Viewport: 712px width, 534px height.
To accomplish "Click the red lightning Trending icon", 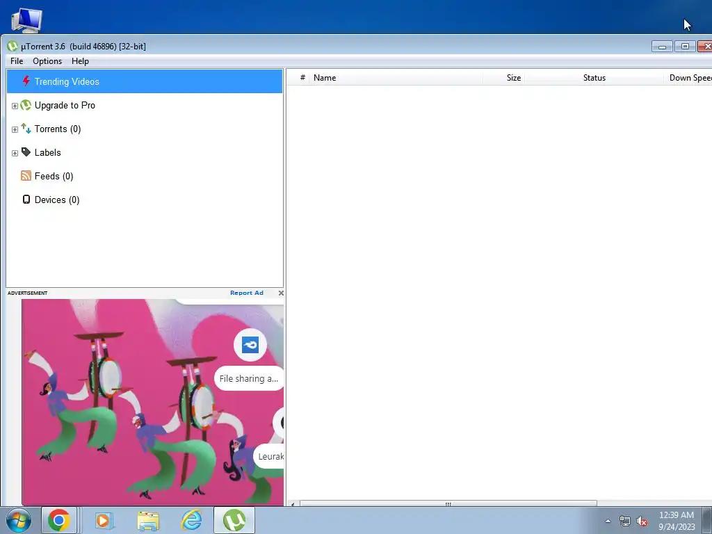I will click(x=26, y=81).
